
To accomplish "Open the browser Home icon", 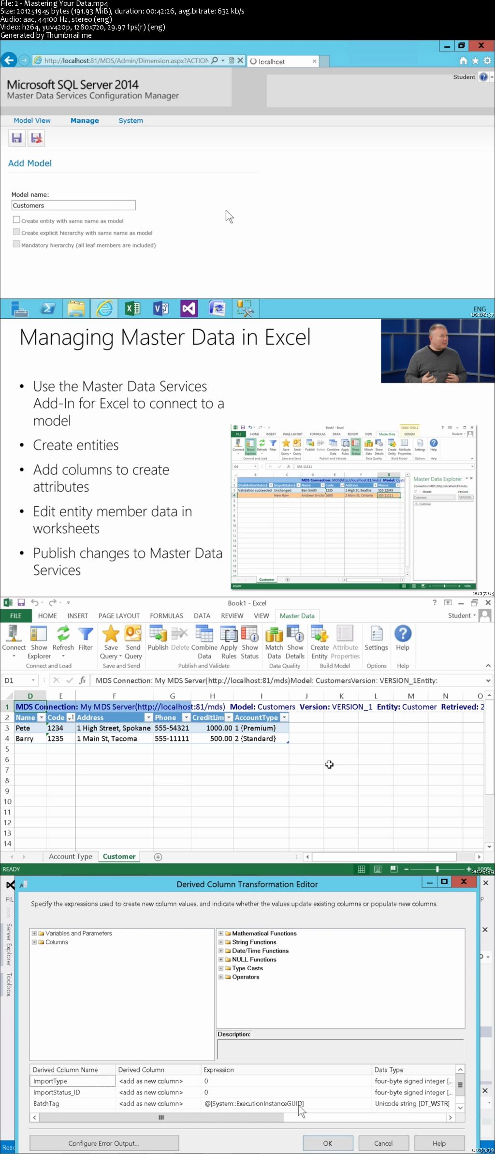I will (x=463, y=60).
